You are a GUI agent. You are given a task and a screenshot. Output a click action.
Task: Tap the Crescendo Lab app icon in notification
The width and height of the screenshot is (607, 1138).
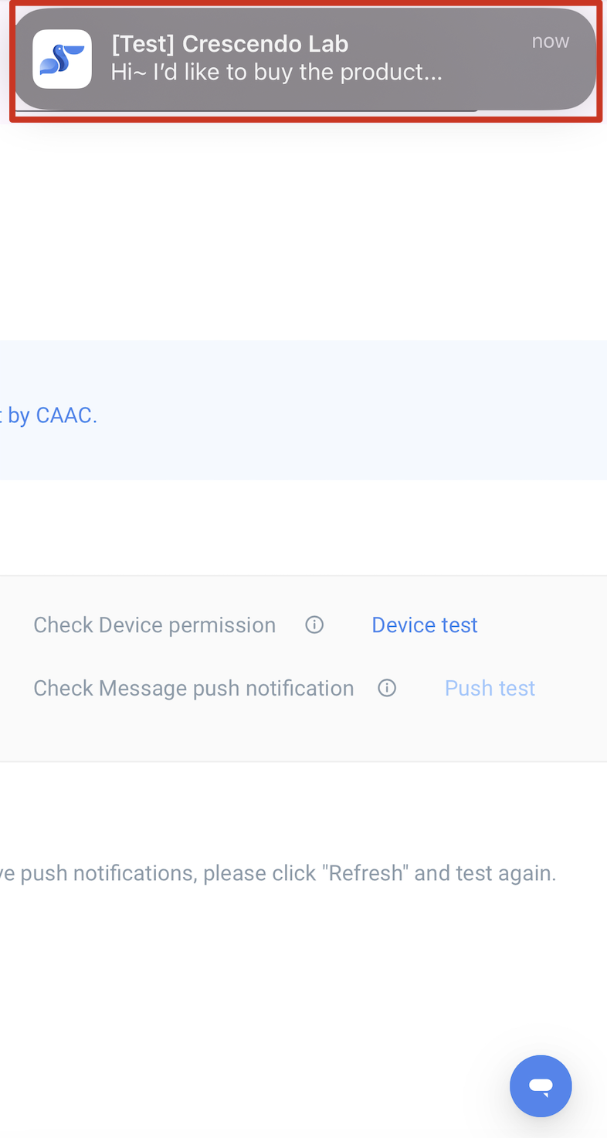62,59
